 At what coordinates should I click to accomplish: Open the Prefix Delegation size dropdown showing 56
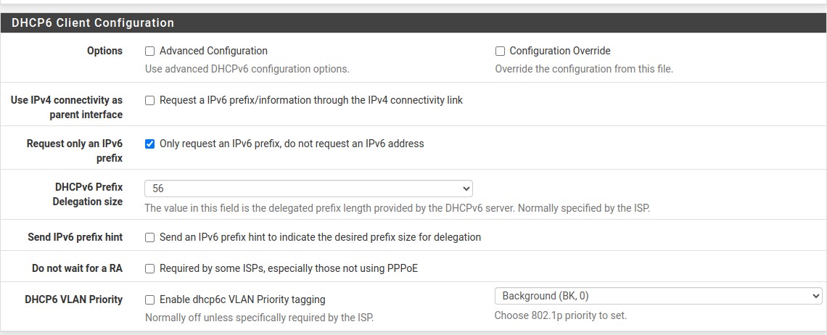[308, 189]
